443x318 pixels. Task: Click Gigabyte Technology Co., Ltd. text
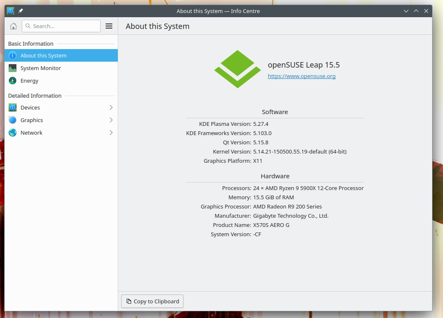291,216
